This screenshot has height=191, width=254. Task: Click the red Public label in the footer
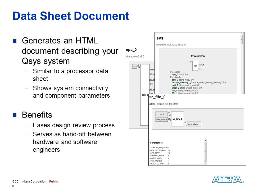pos(53,181)
